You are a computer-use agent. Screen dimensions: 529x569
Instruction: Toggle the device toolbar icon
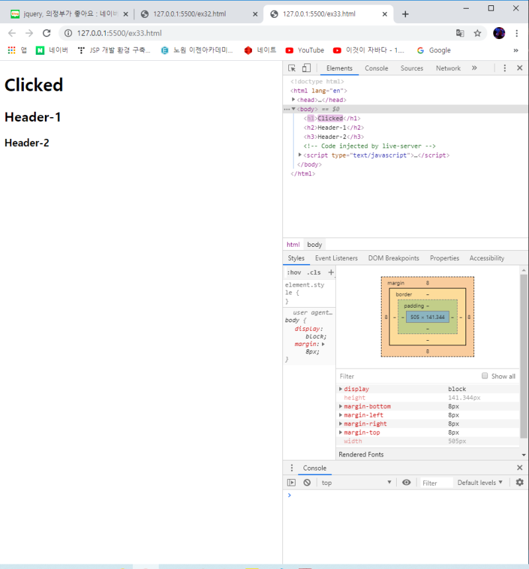[x=305, y=67]
